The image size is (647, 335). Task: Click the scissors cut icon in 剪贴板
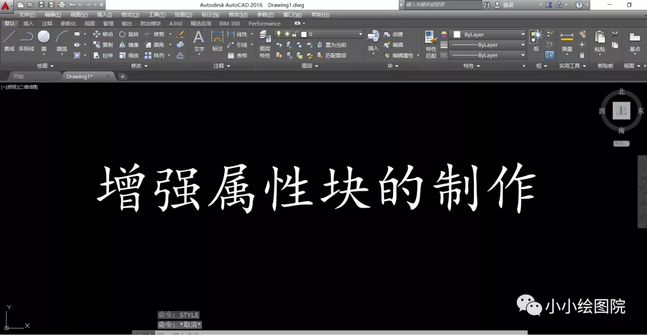[615, 34]
